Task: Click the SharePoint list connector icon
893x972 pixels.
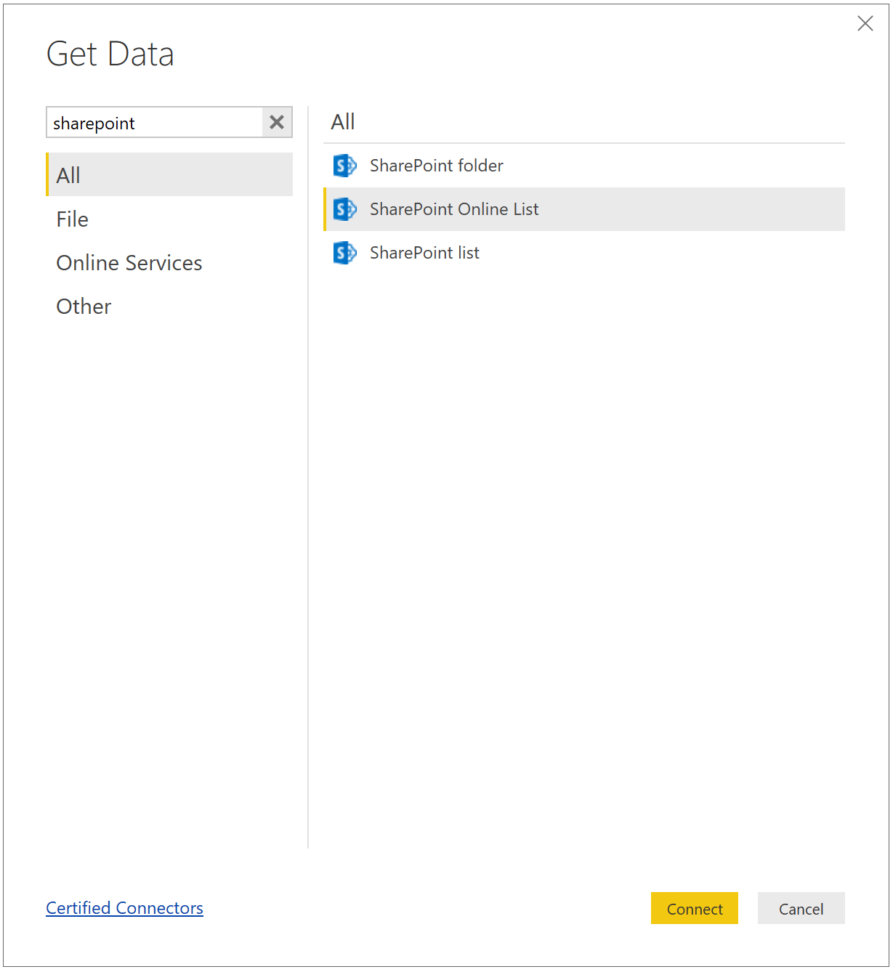Action: 344,253
